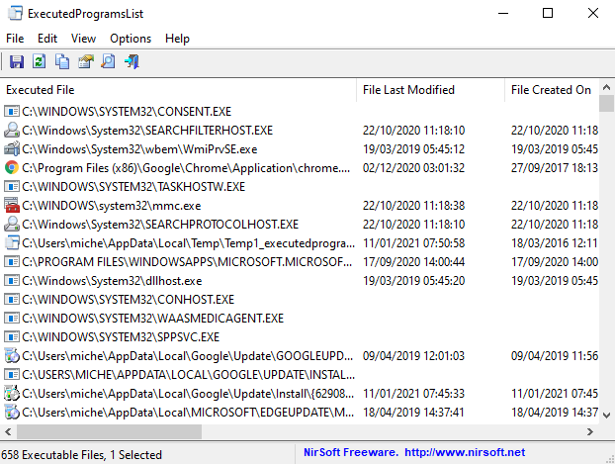Viewport: 615px width, 464px height.
Task: Click the Exit door toolbar icon
Action: [x=132, y=62]
